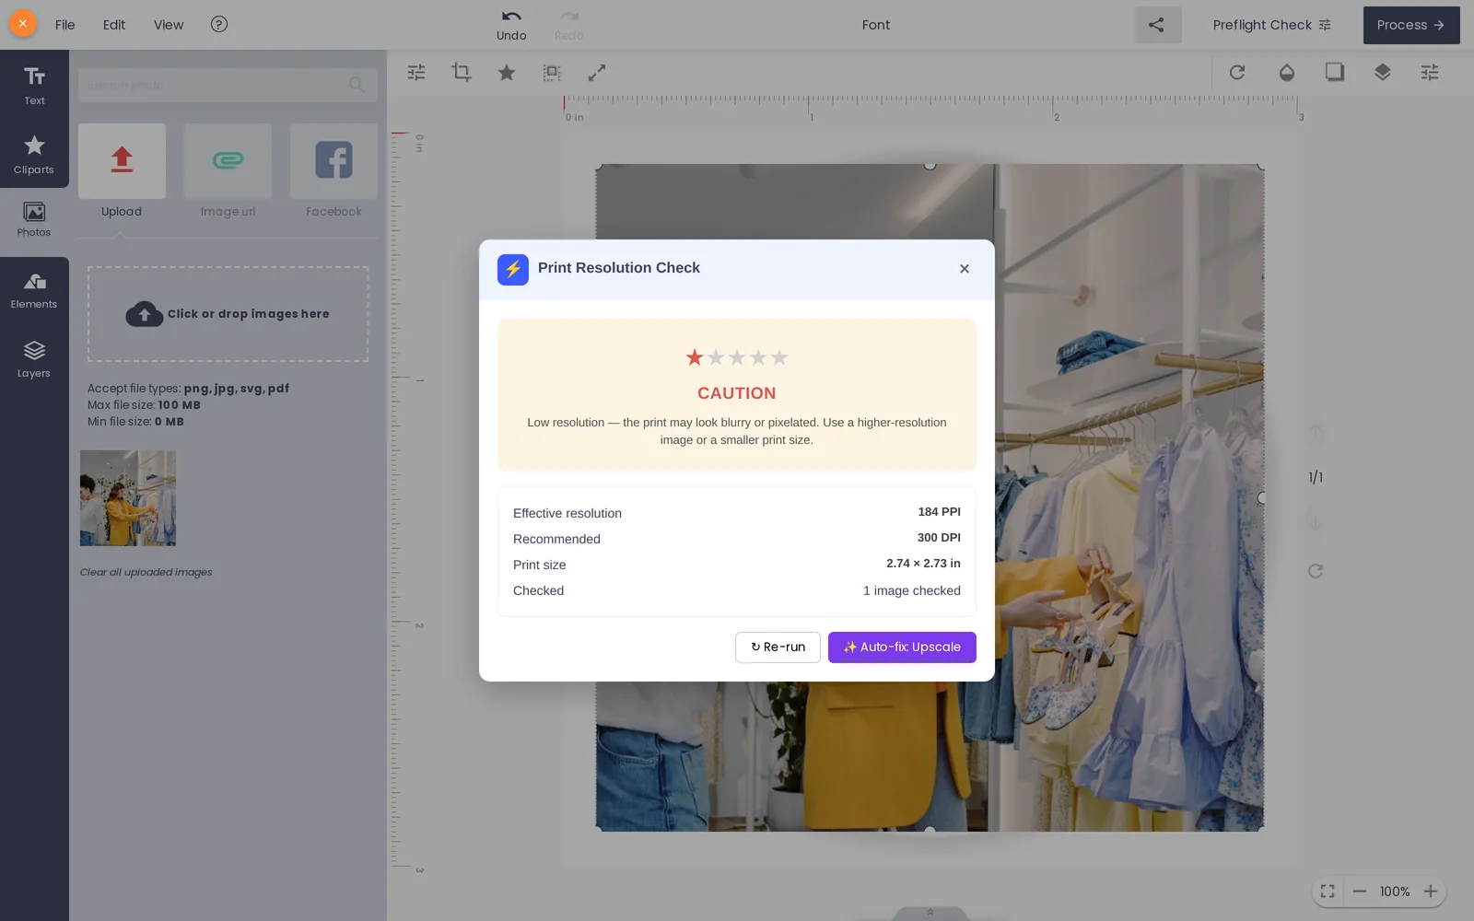The image size is (1474, 921).
Task: Zoom in with the plus button
Action: coord(1431,892)
